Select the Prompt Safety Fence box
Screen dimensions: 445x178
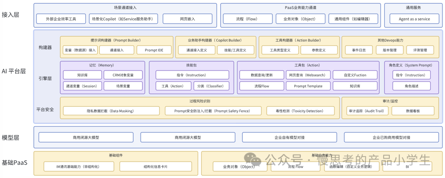(213, 111)
